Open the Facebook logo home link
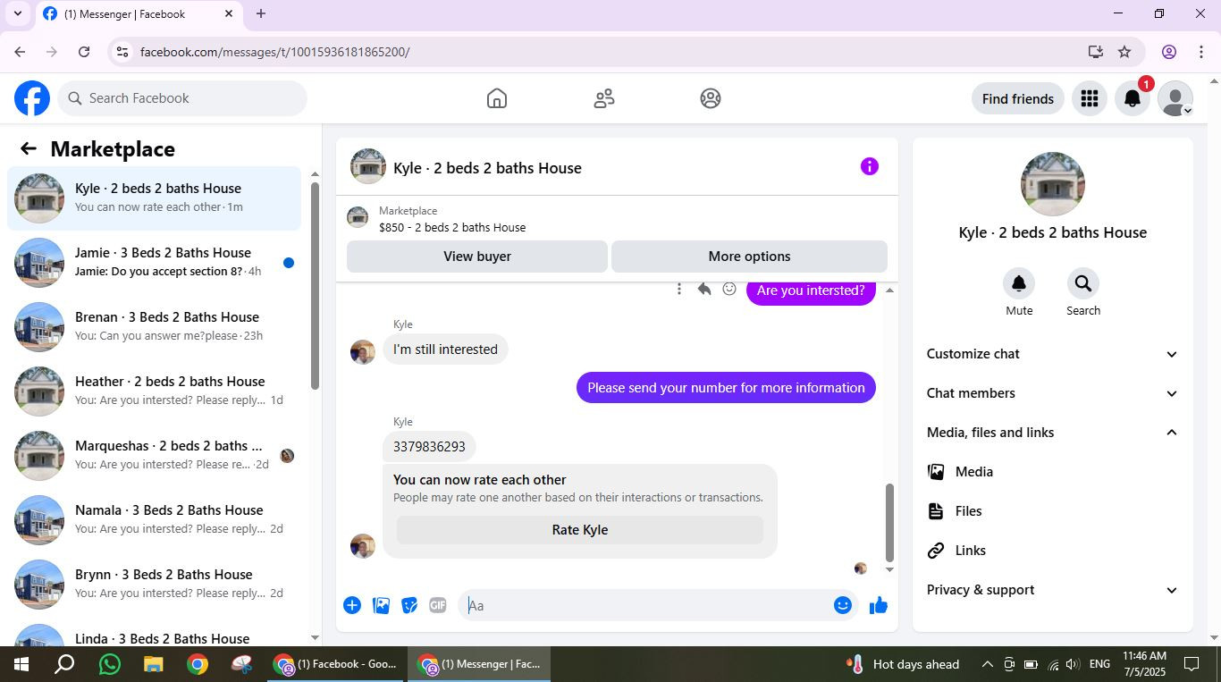 click(32, 98)
